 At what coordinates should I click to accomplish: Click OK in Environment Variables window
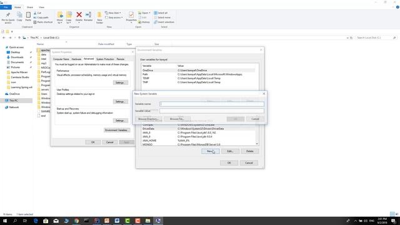pyautogui.click(x=229, y=162)
